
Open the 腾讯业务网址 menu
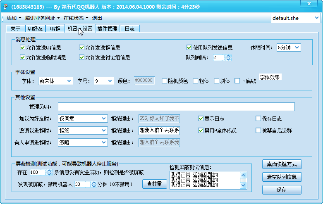(x=43, y=18)
